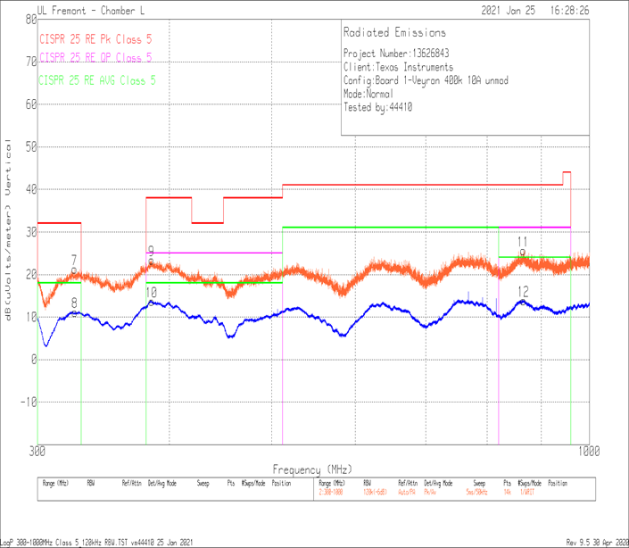The height and width of the screenshot is (548, 629).
Task: Click the Frequency (MHz) axis label
Action: coord(312,469)
